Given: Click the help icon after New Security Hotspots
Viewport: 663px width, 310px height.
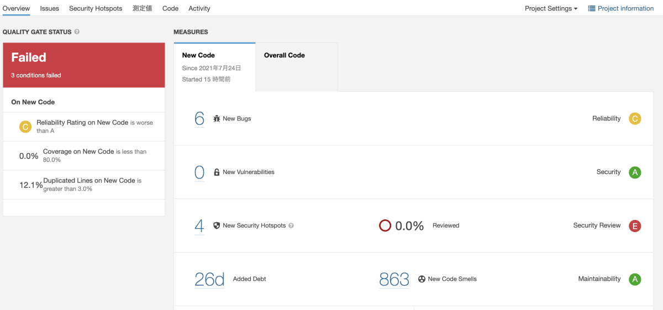Looking at the screenshot, I should coord(291,225).
